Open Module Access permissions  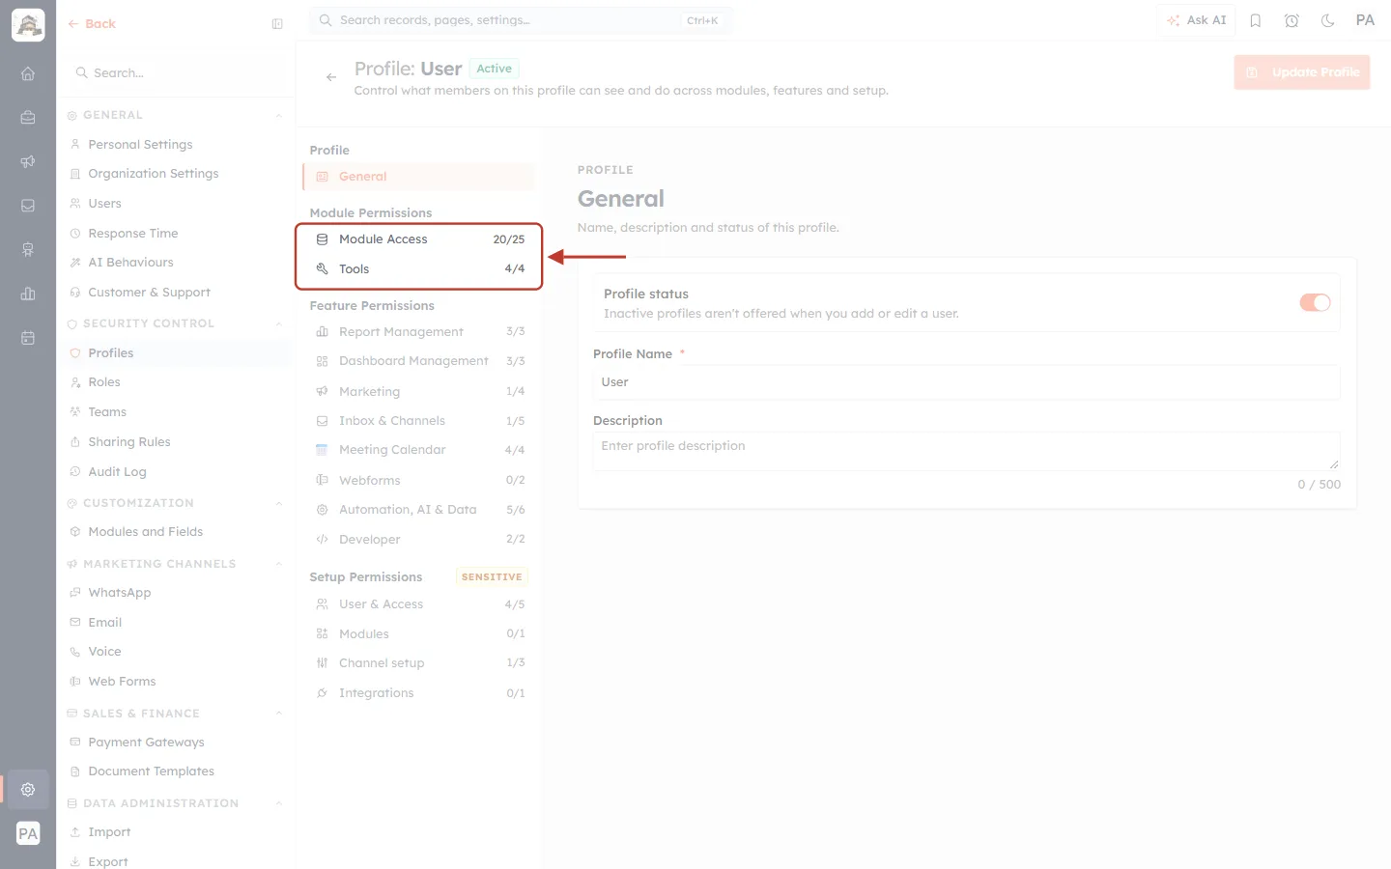pos(419,239)
